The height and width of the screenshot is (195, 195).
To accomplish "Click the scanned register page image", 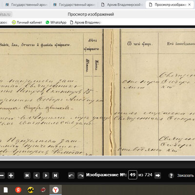I will click(97, 92).
